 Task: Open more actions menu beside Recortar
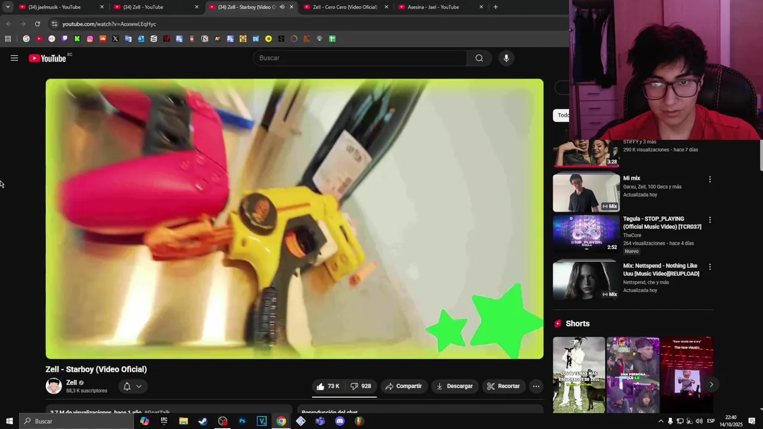[x=536, y=386]
